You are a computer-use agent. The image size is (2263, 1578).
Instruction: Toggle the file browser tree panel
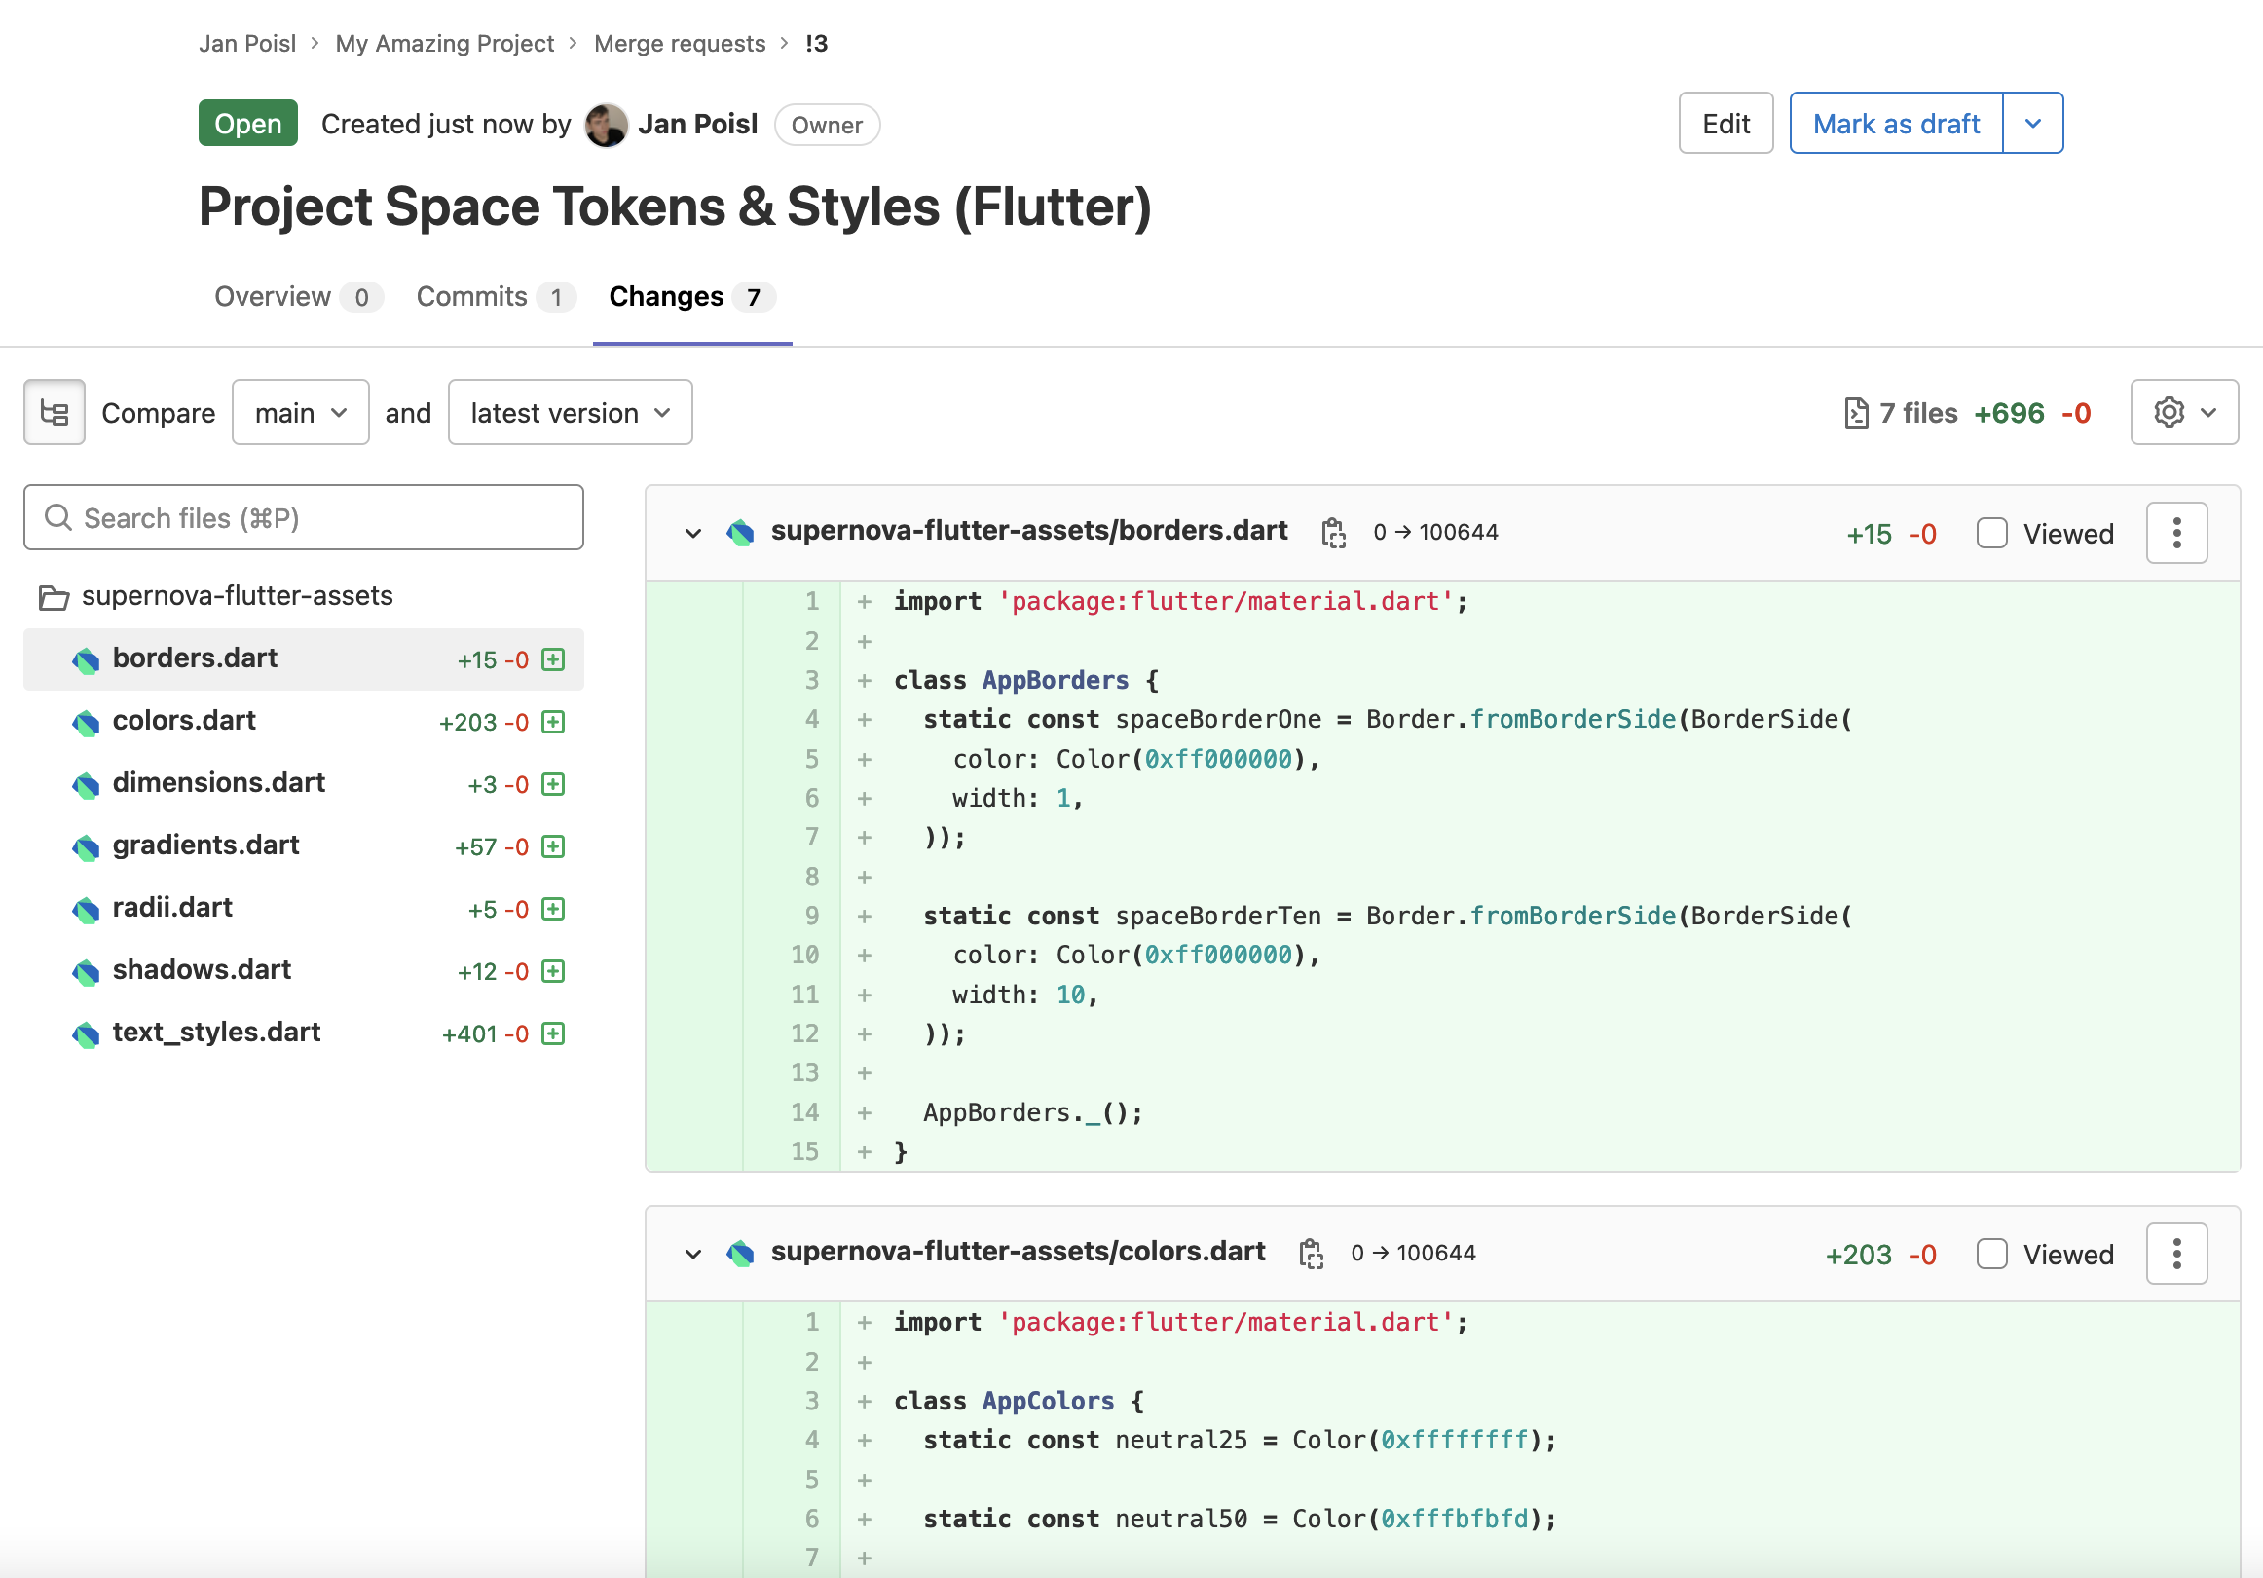pyautogui.click(x=55, y=412)
